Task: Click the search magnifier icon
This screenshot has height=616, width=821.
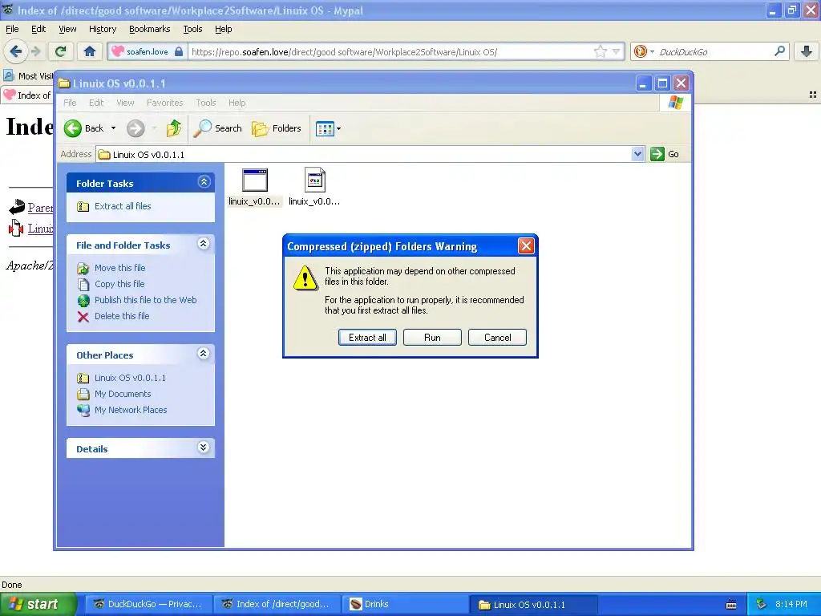Action: point(779,51)
